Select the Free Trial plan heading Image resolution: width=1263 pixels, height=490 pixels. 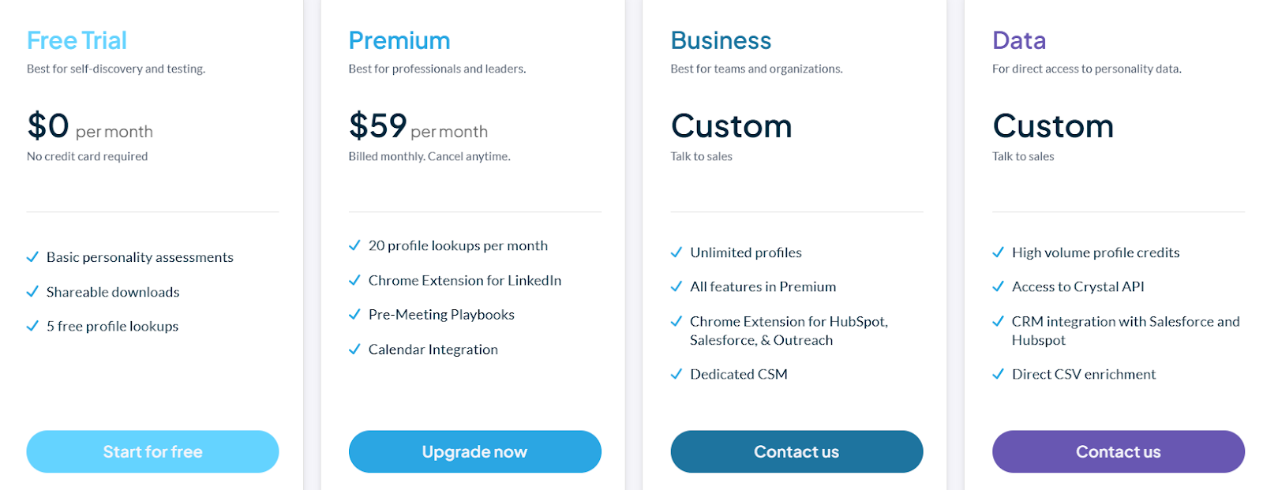click(x=77, y=39)
